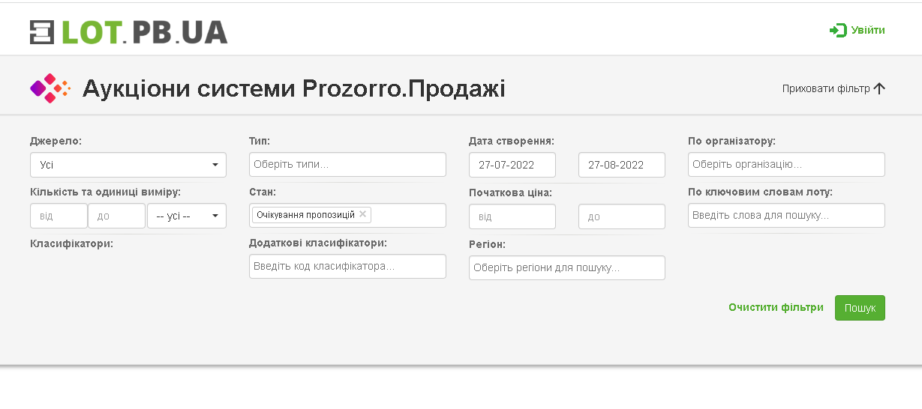
Task: Click the Додаткові класифікатори code input
Action: (347, 266)
